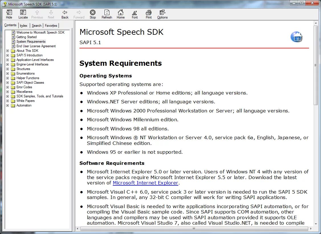Expand the About This SDK node
The height and width of the screenshot is (234, 321).
7,51
